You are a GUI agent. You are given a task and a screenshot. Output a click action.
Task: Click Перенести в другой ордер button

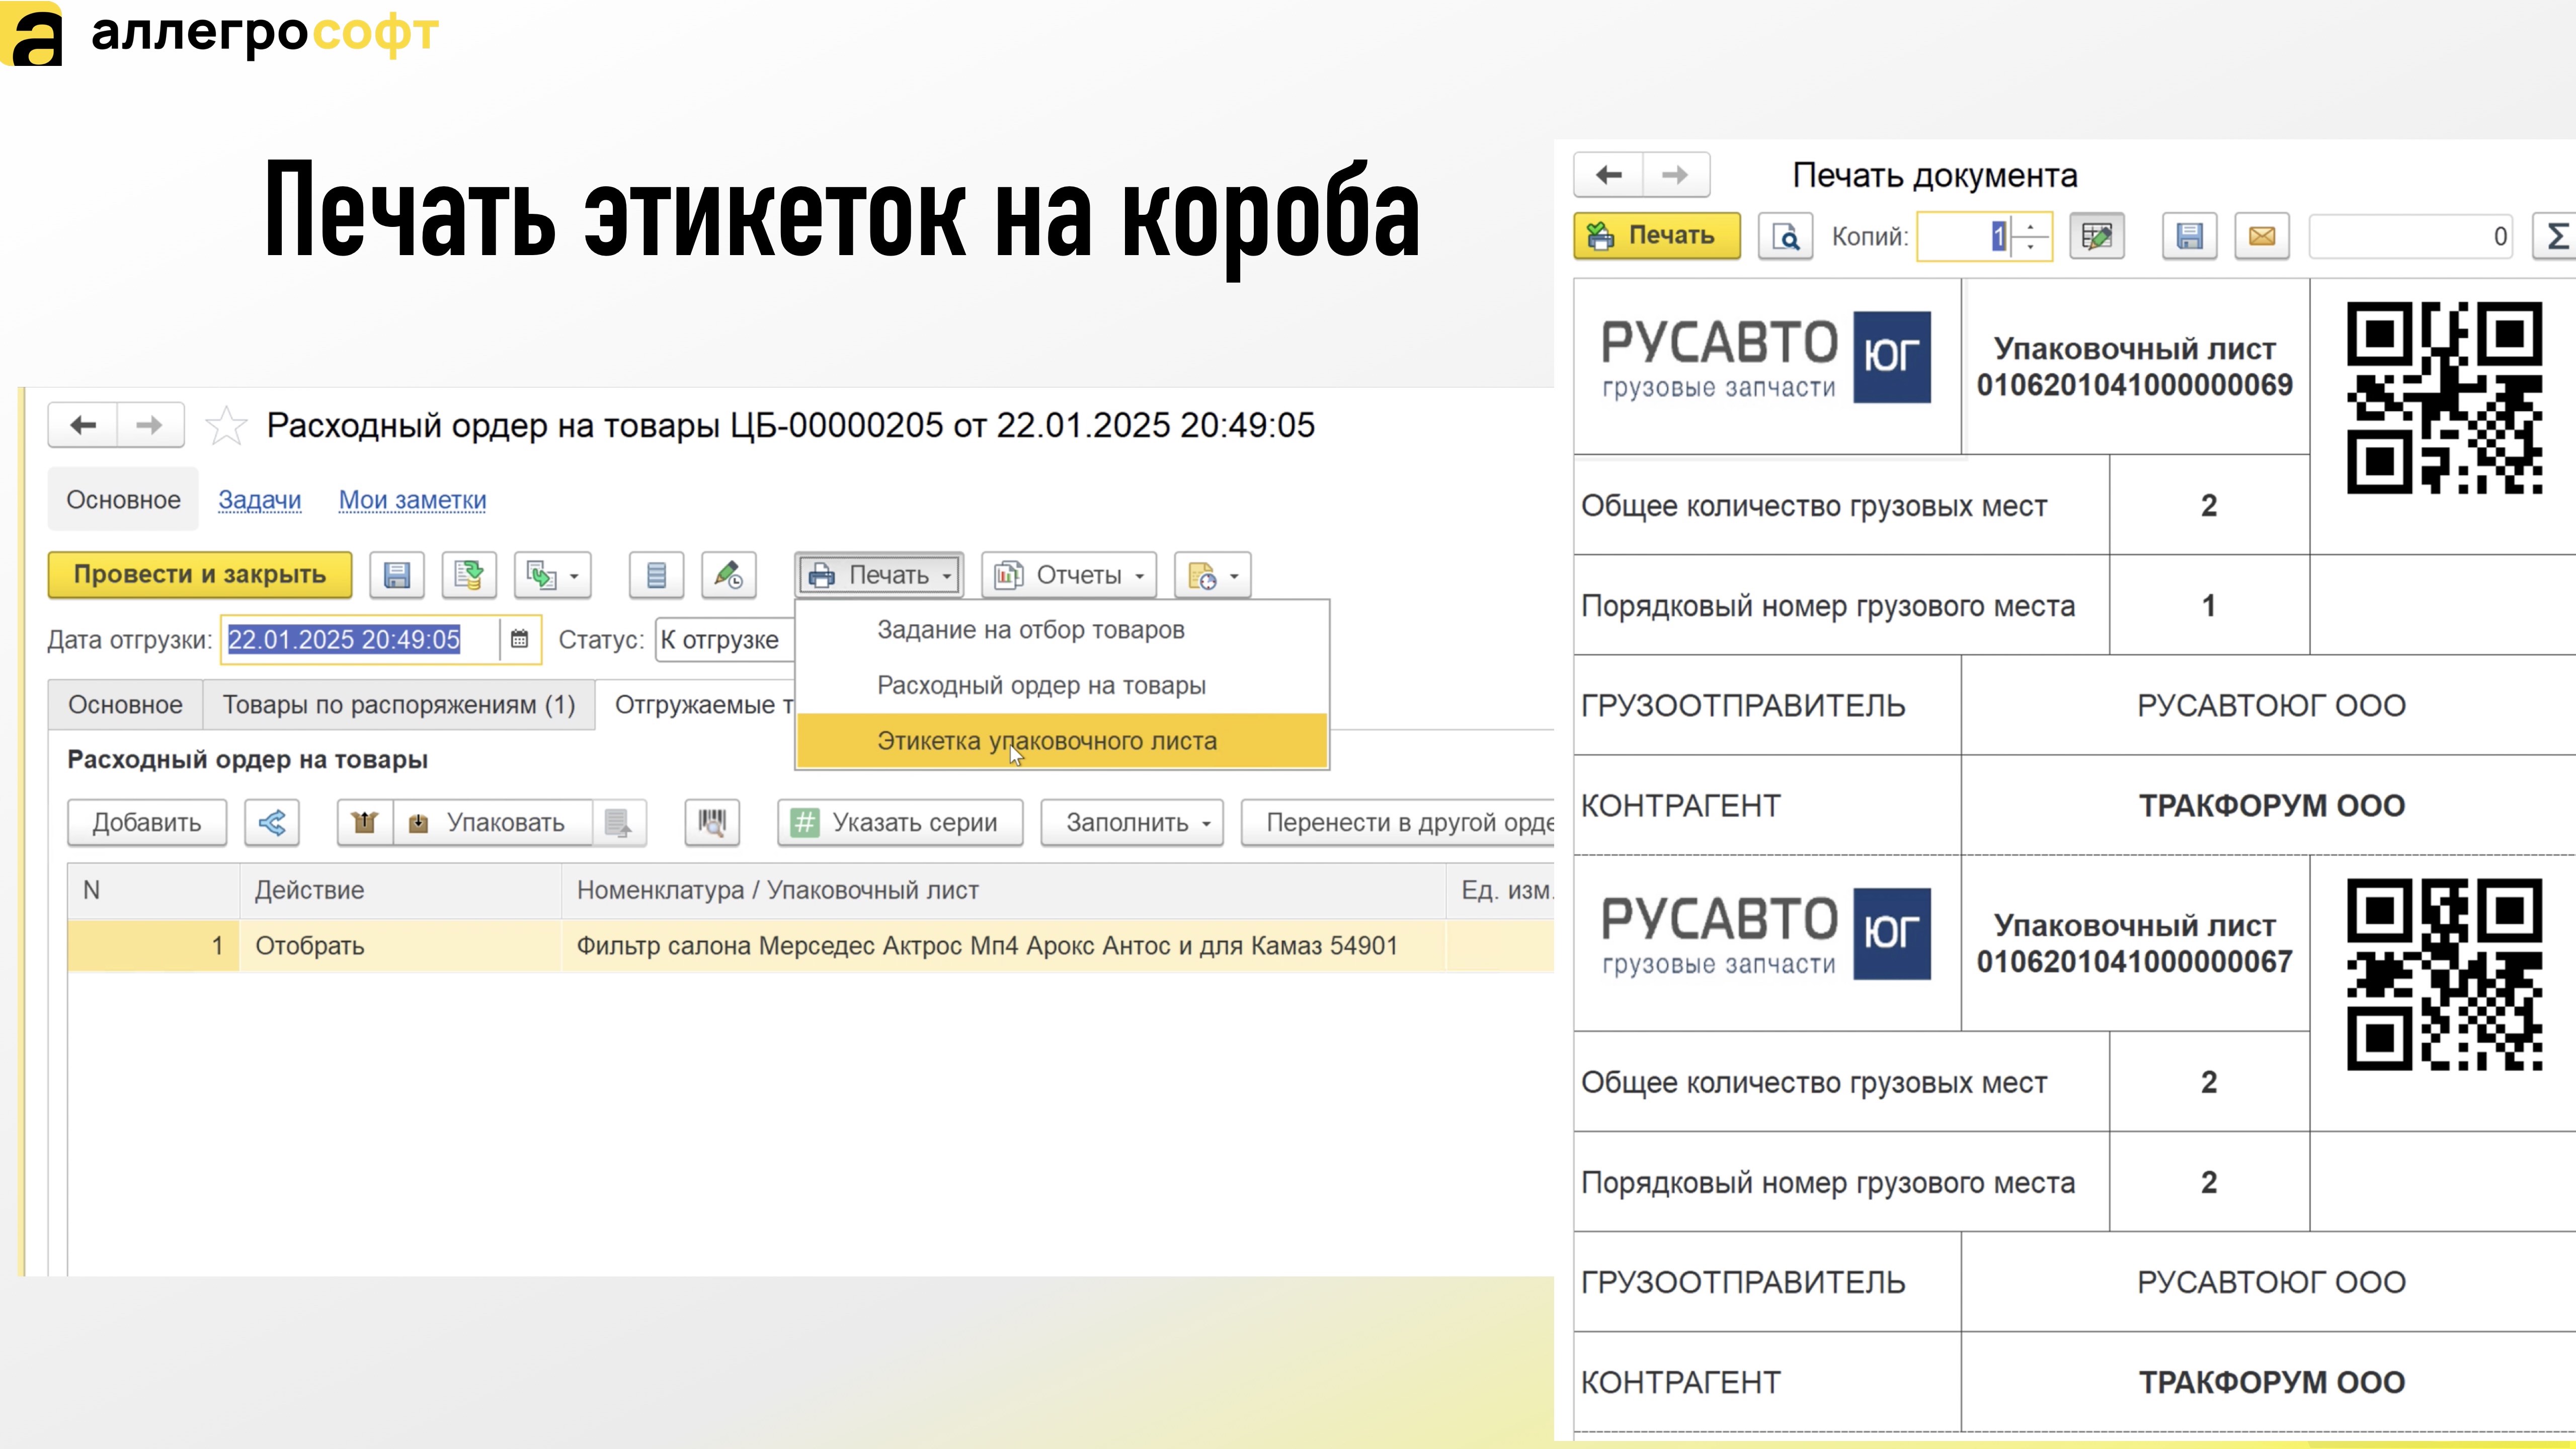tap(1398, 823)
